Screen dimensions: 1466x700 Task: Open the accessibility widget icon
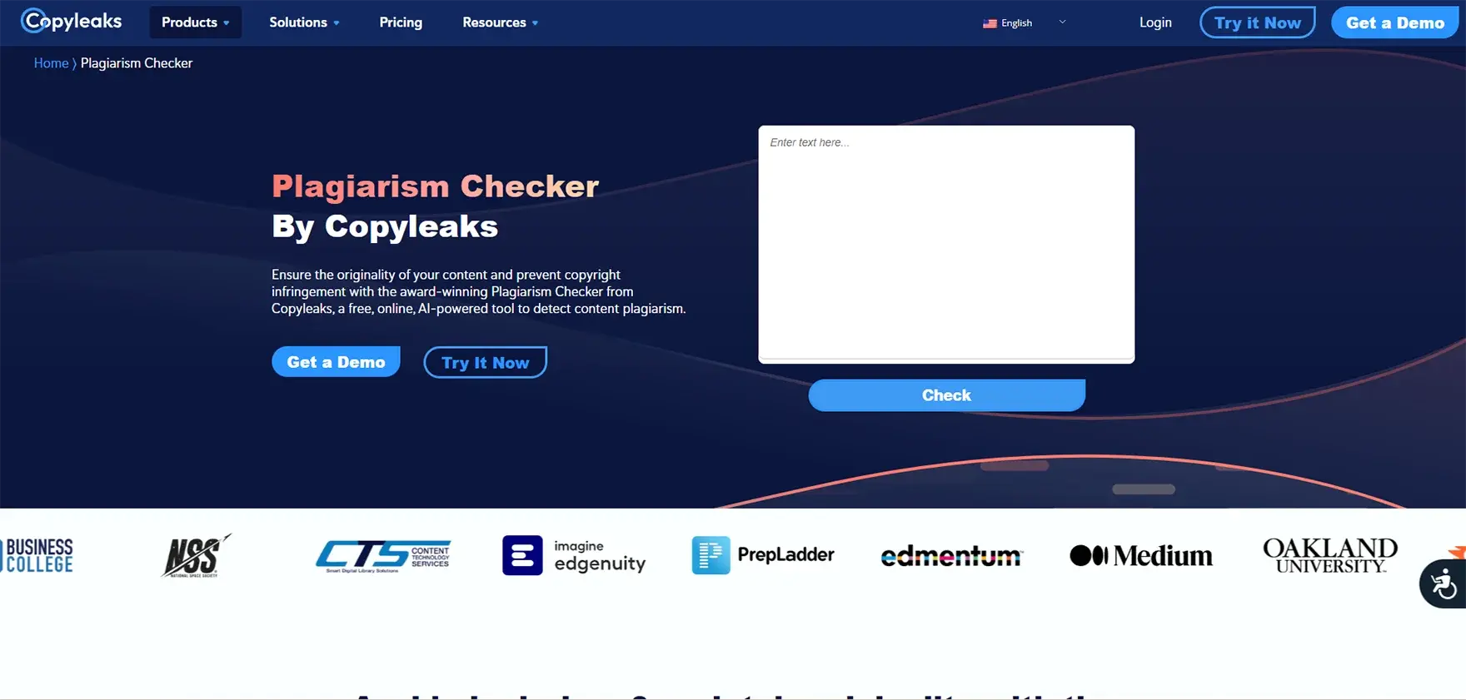(x=1444, y=584)
